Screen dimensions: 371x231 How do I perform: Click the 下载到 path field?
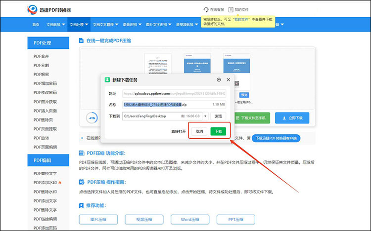pyautogui.click(x=162, y=116)
